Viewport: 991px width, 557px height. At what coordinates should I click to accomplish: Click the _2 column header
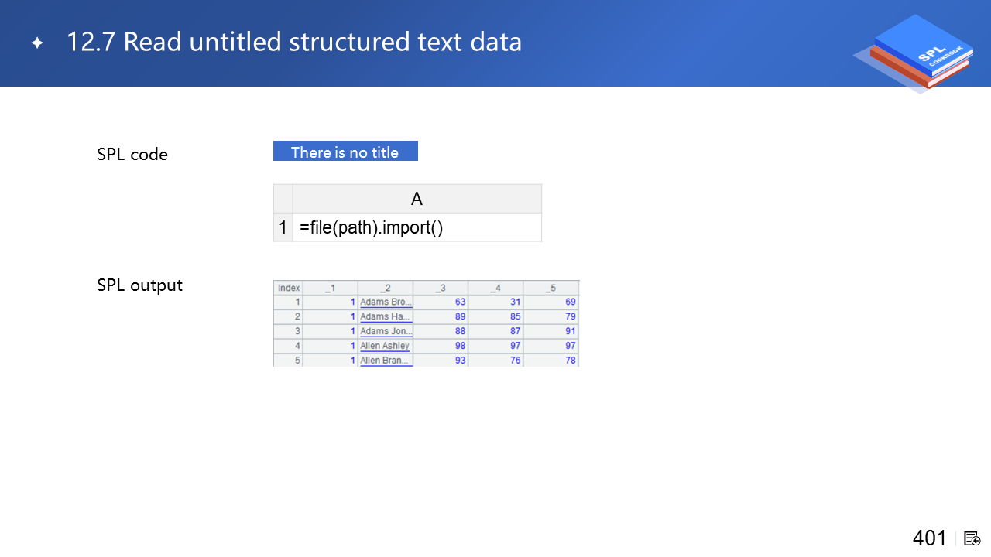click(x=385, y=288)
